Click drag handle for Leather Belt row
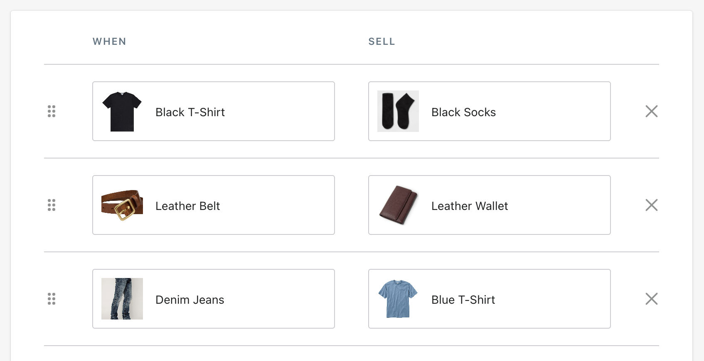The image size is (704, 361). point(52,205)
